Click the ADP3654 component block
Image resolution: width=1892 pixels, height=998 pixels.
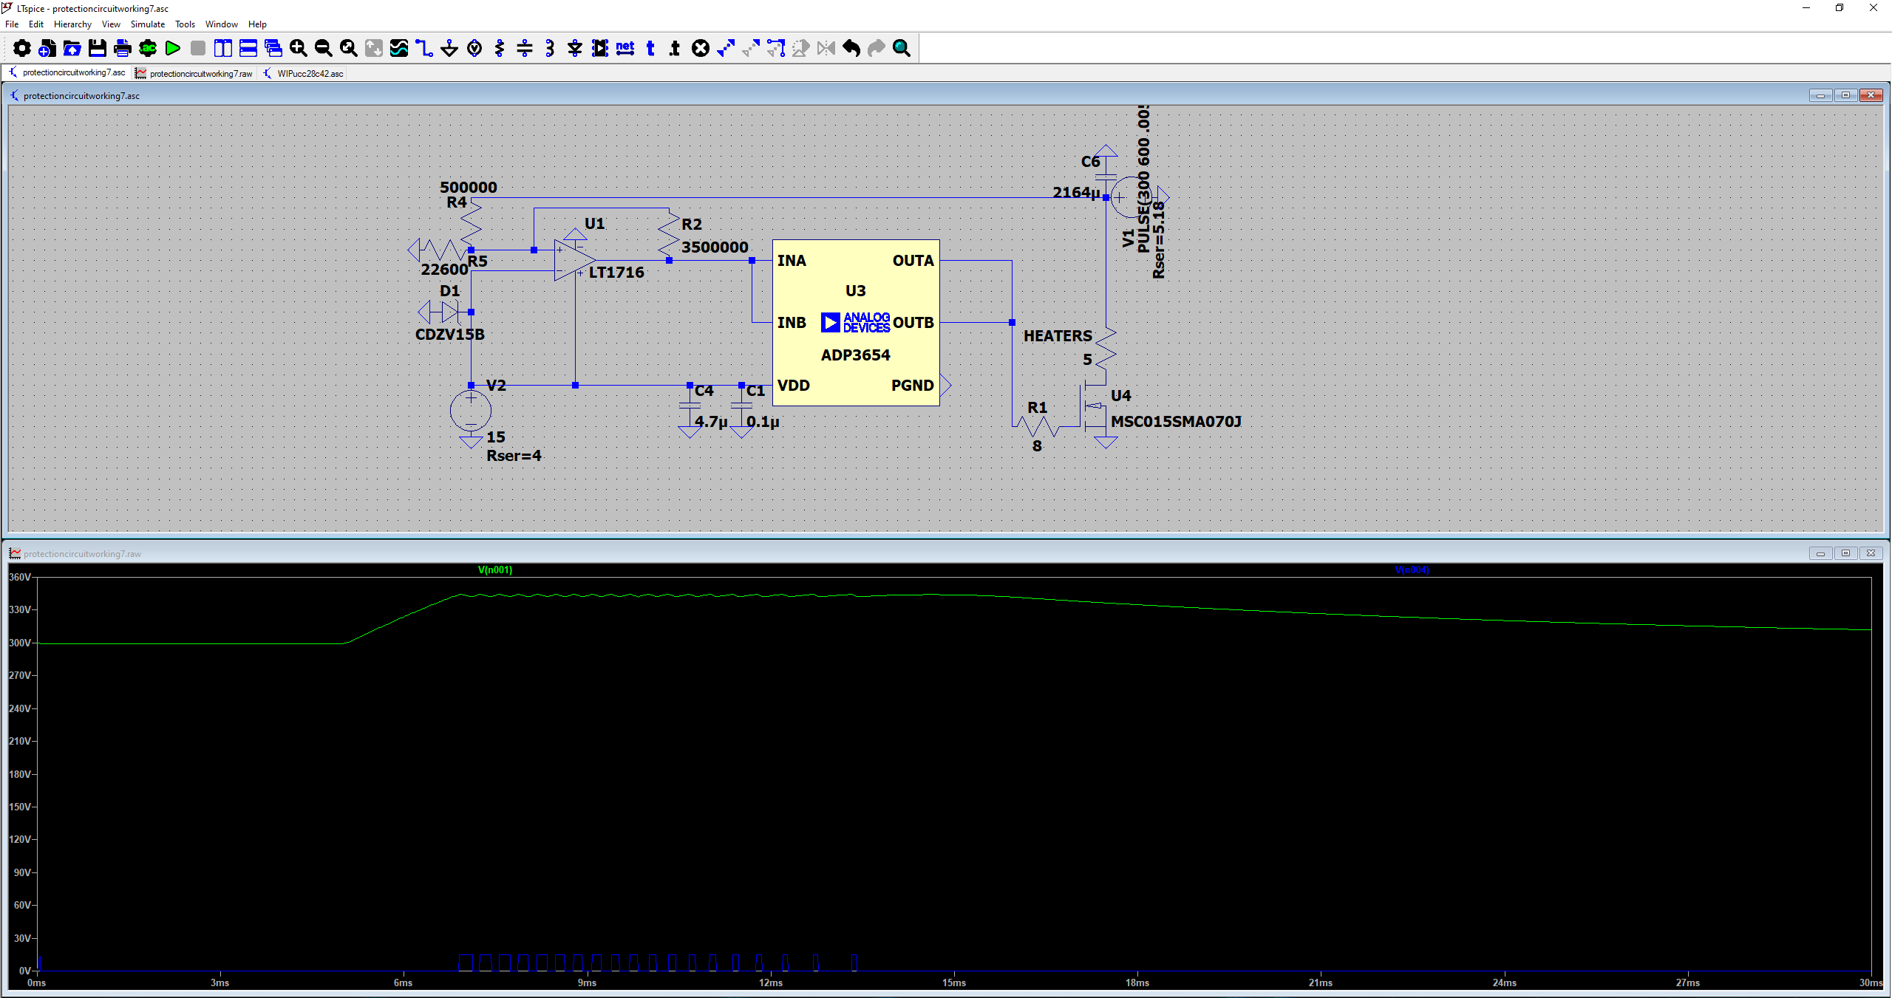tap(855, 323)
